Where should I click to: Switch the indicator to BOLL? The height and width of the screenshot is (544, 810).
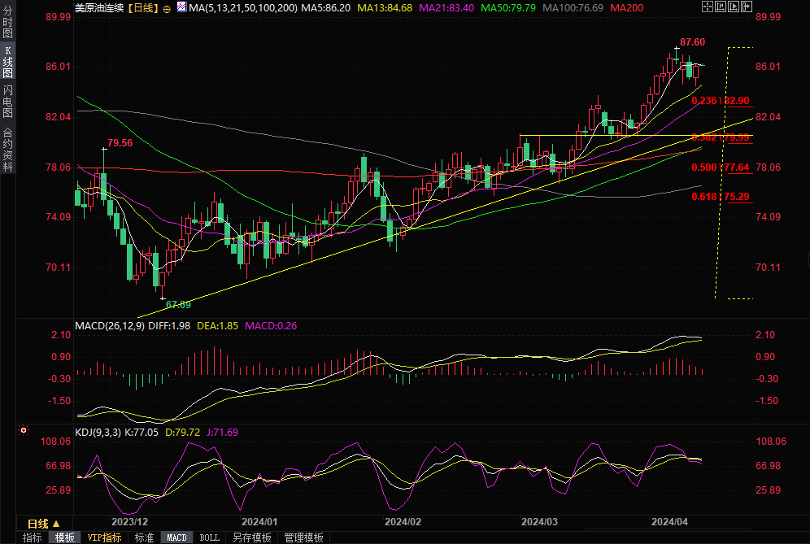(x=210, y=537)
